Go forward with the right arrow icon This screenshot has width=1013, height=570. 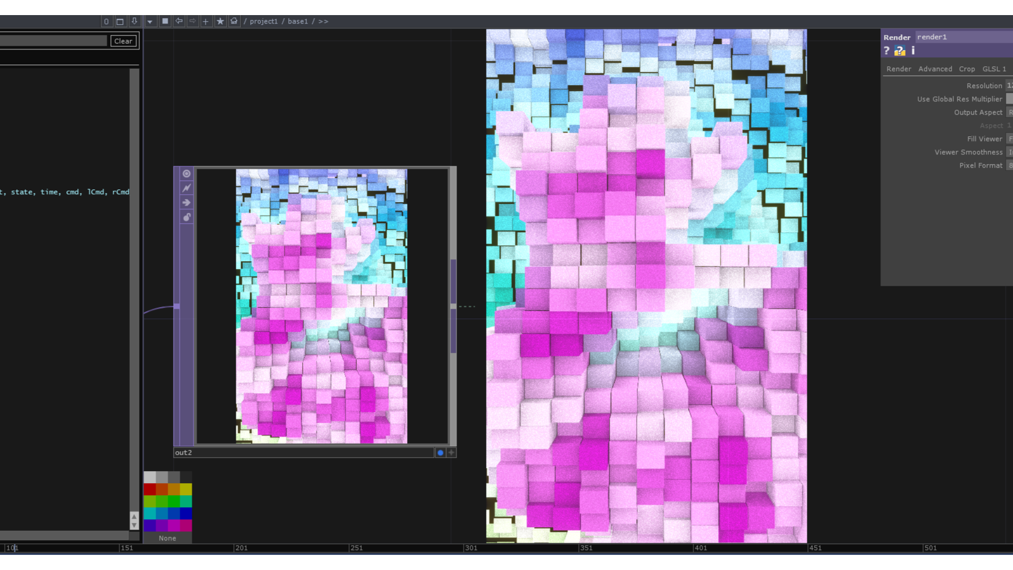[192, 21]
